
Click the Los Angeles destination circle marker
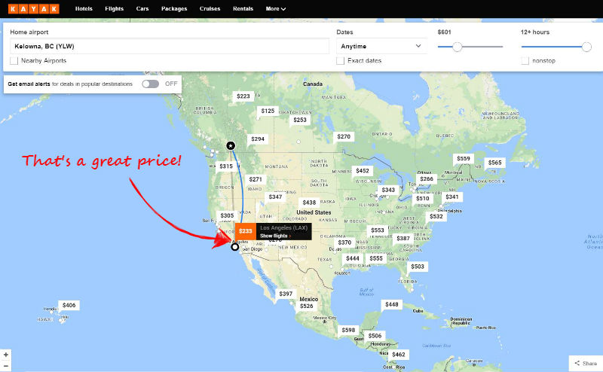click(234, 247)
